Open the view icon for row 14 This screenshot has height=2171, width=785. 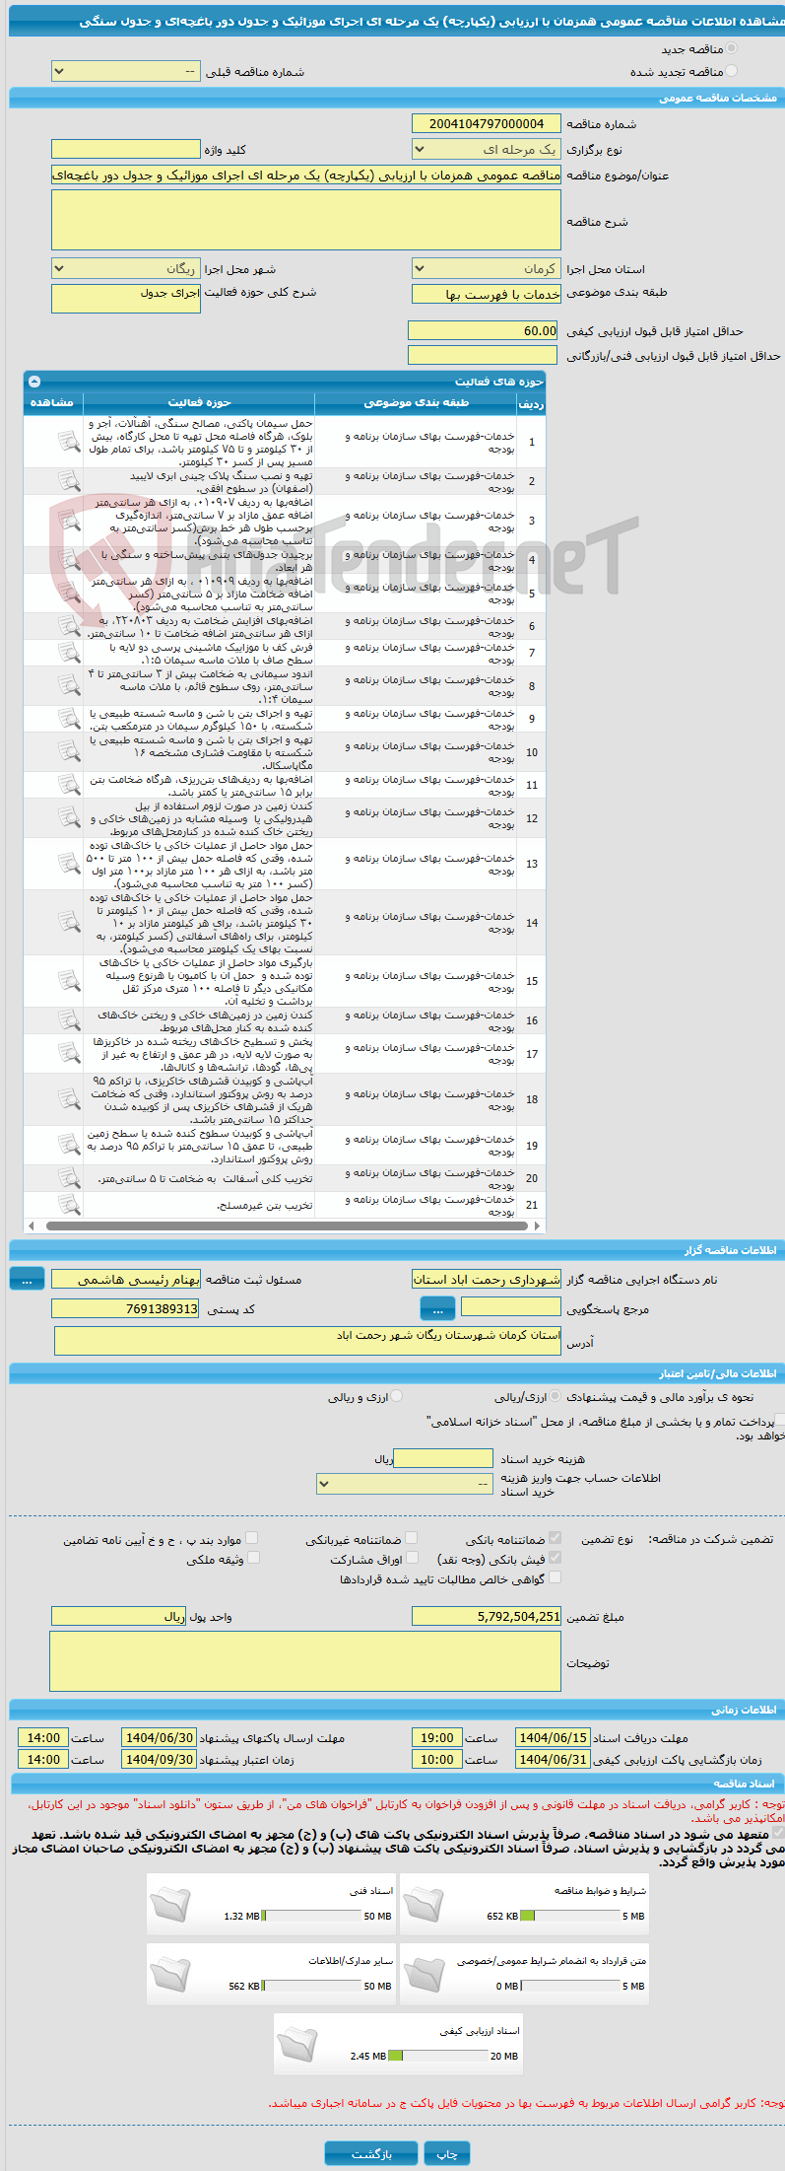(x=69, y=923)
